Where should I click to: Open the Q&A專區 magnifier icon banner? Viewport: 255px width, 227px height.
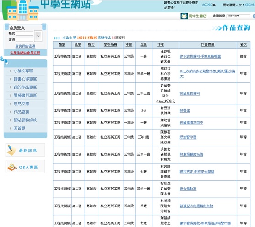tap(26, 167)
